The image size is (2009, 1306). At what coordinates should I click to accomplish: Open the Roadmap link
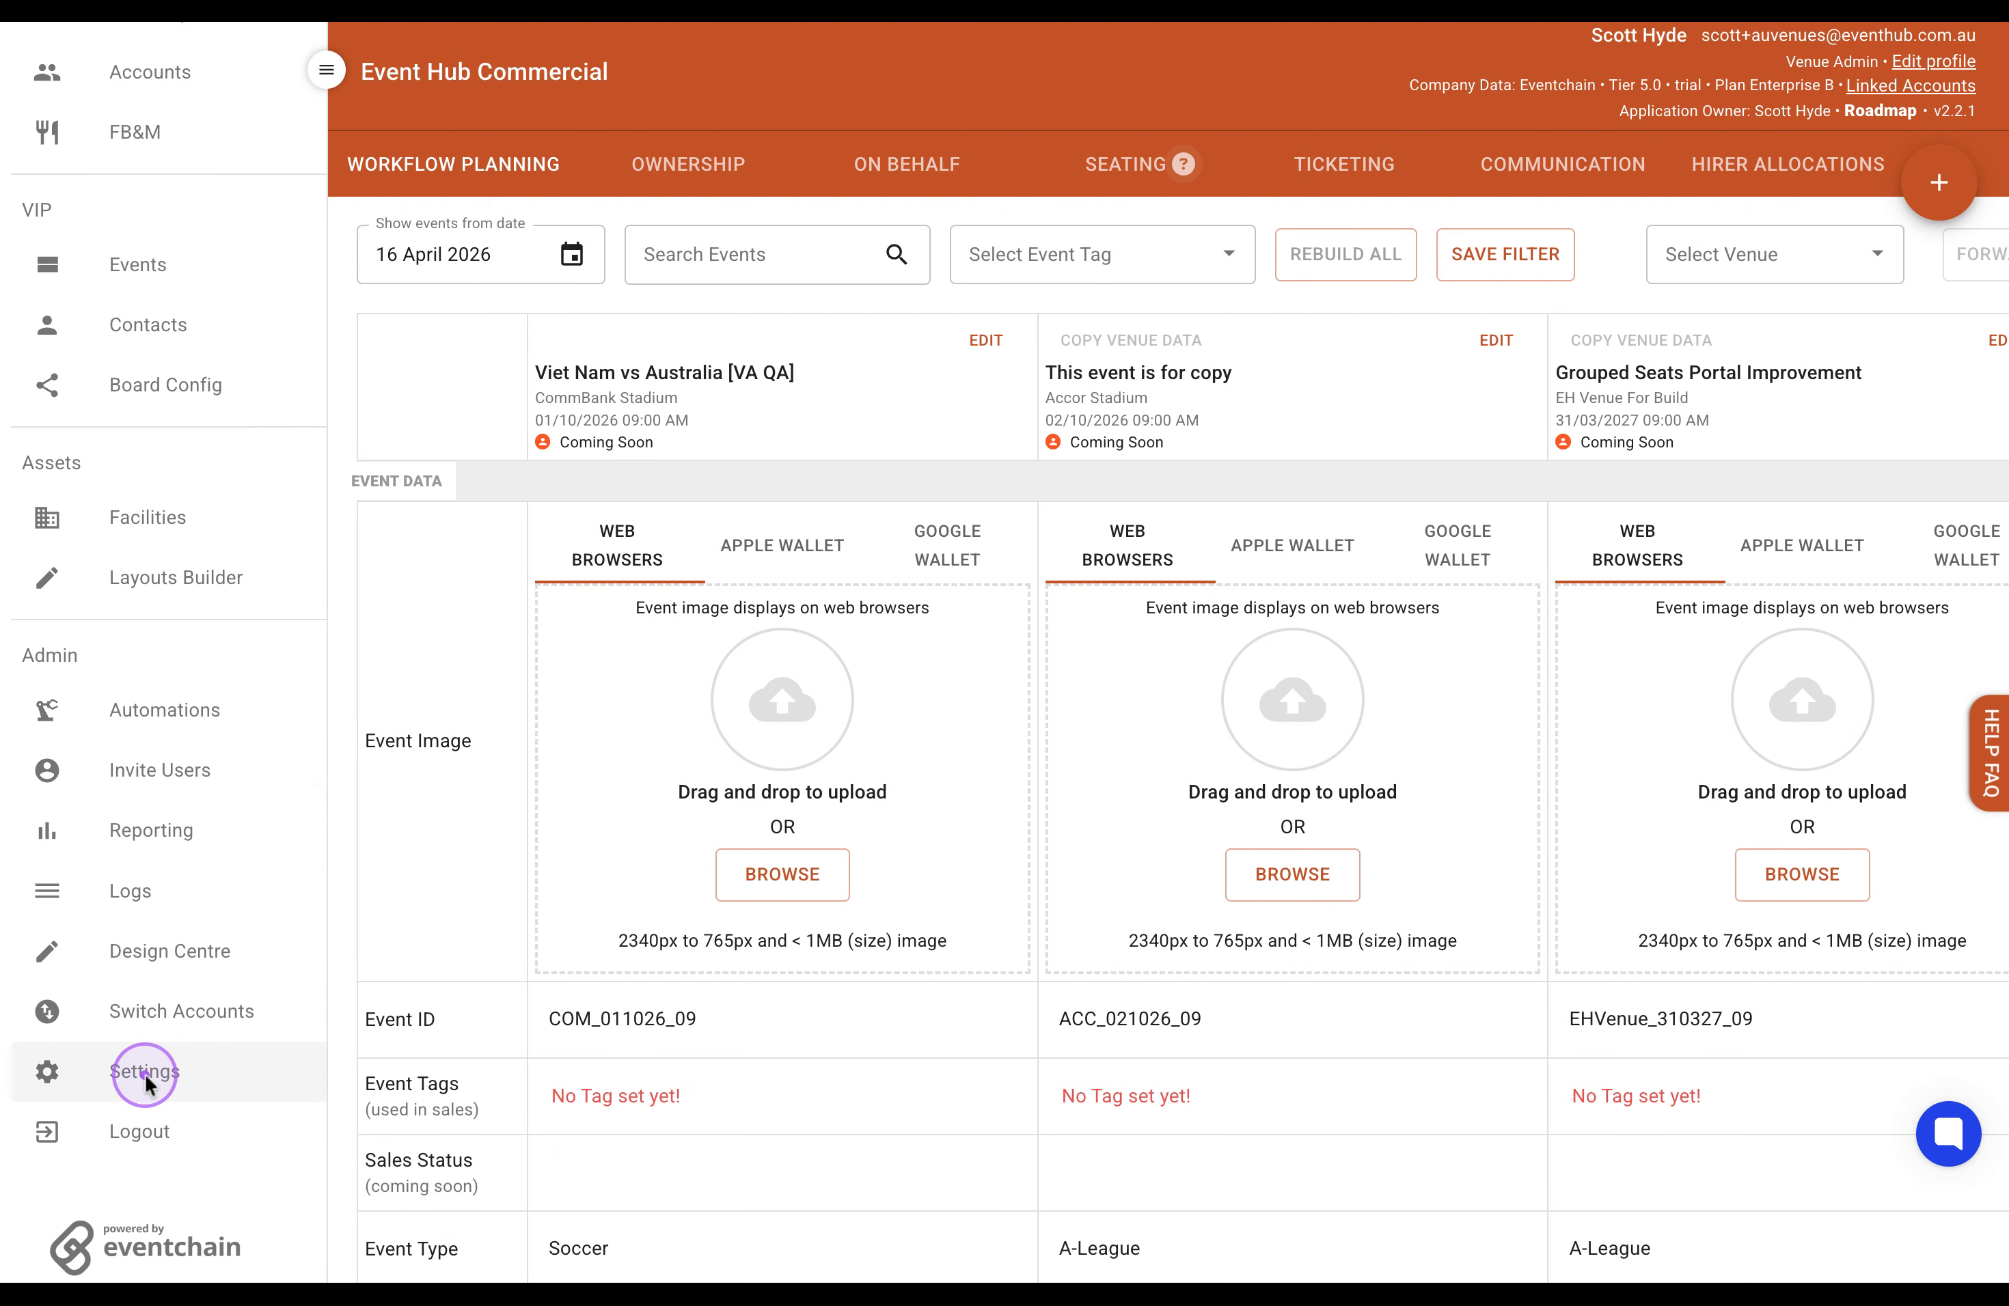1880,111
